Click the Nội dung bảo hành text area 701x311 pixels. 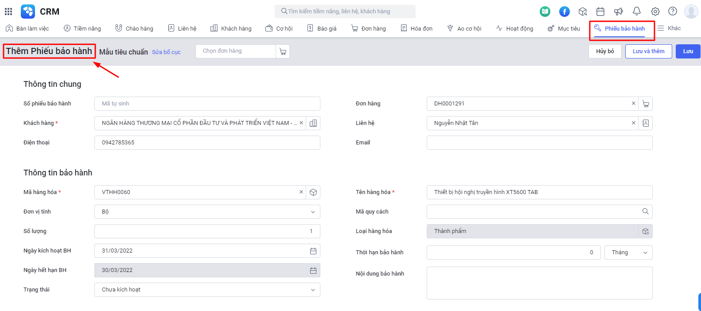point(540,283)
